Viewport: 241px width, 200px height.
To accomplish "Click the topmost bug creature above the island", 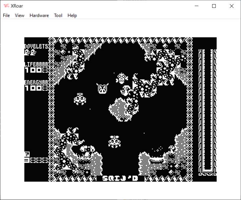I will [x=122, y=78].
